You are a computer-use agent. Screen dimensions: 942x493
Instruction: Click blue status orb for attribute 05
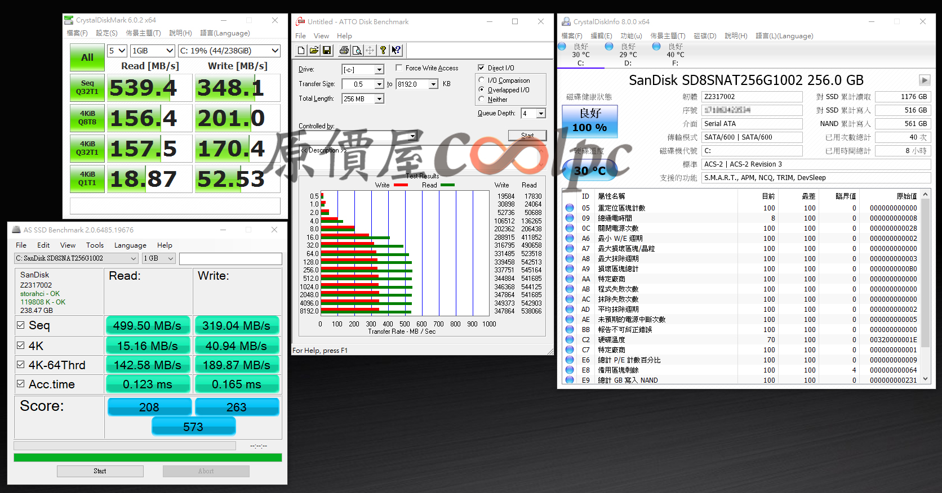tap(570, 208)
